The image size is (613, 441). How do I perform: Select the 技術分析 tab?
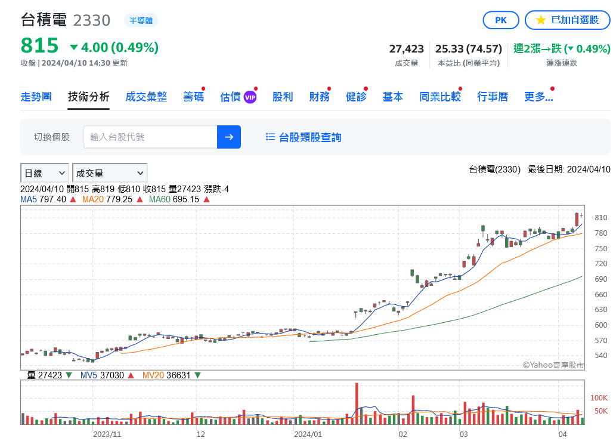pyautogui.click(x=88, y=97)
